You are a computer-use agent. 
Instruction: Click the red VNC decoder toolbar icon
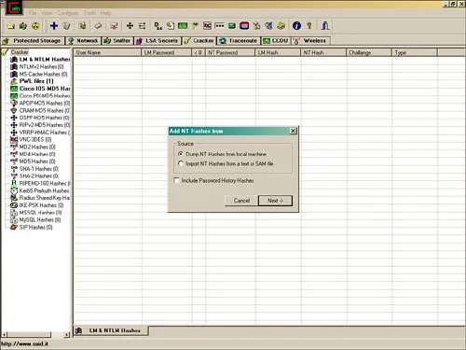coord(207,26)
